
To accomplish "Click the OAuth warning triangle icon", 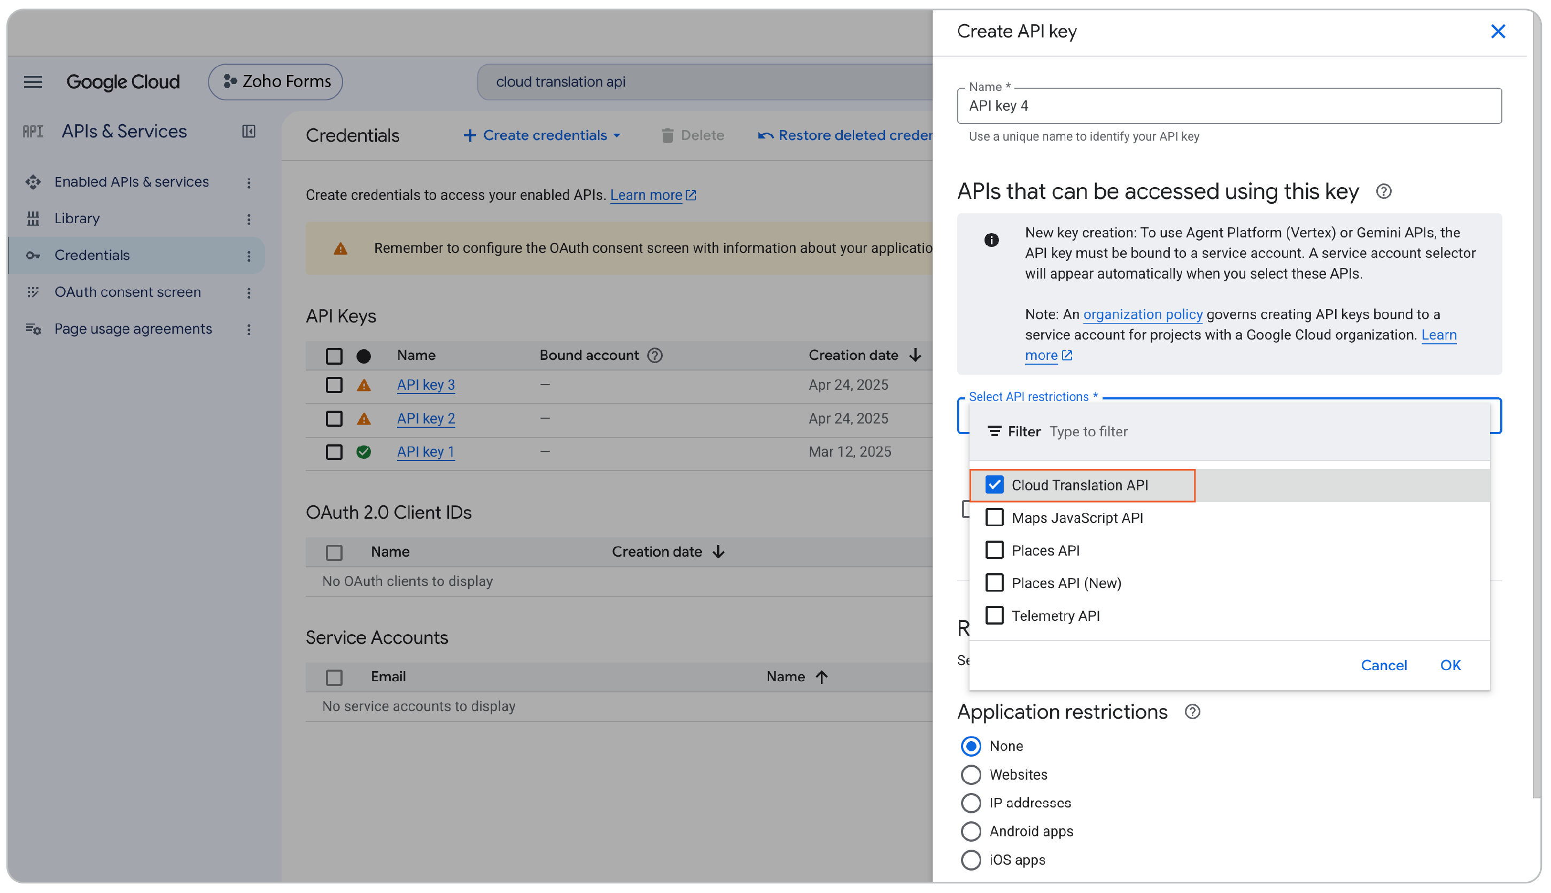I will 340,249.
